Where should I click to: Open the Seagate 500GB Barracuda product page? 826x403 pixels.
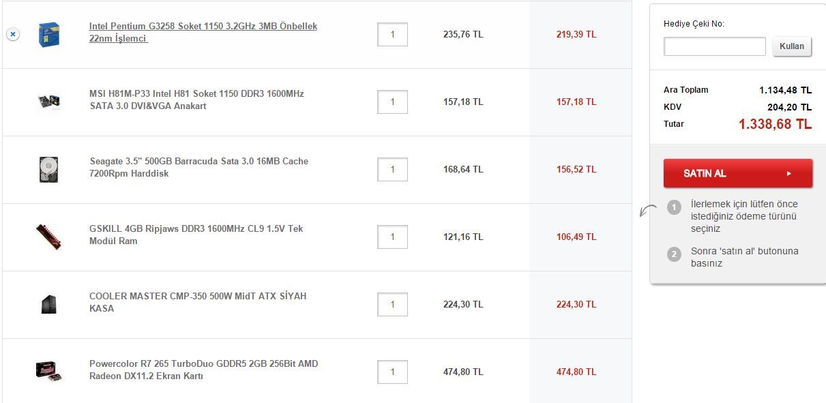click(x=198, y=167)
